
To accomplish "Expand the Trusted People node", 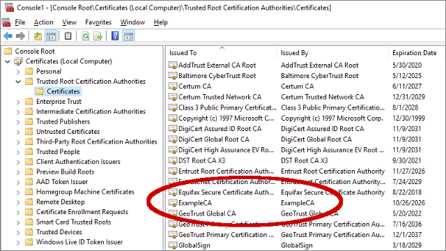I will click(18, 153).
